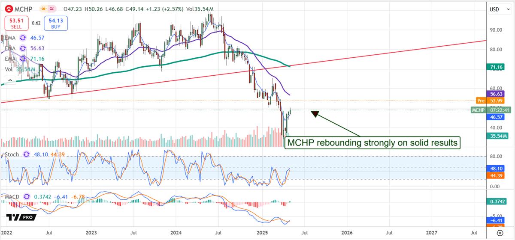Click the EMA value 56.63 in legend

tap(37, 48)
